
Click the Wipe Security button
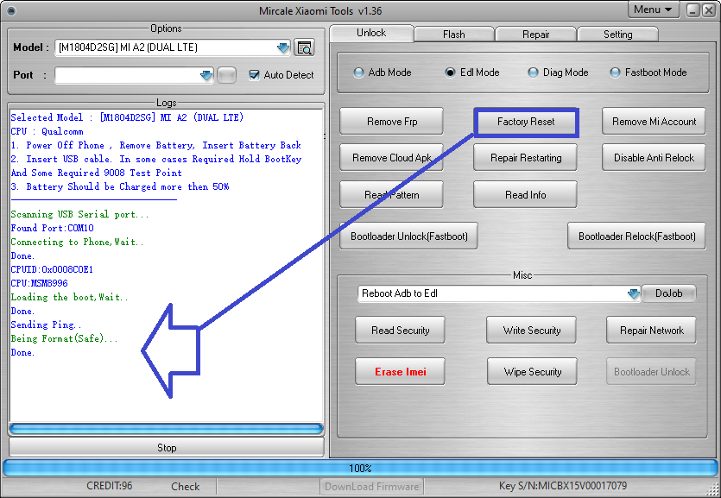pyautogui.click(x=532, y=372)
